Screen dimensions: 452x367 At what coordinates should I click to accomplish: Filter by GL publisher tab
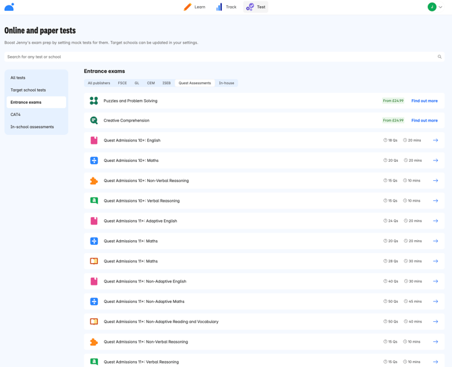(x=137, y=83)
